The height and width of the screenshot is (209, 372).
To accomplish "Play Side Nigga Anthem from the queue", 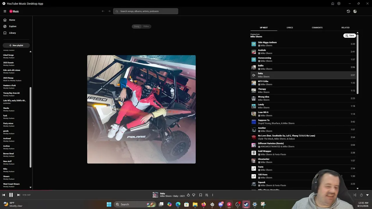I will tap(303, 44).
